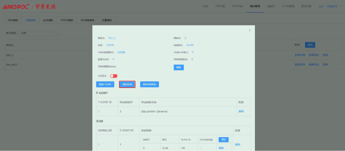Delete mapping rule 0 with VLAN 100
This screenshot has height=151, width=345.
click(x=221, y=148)
